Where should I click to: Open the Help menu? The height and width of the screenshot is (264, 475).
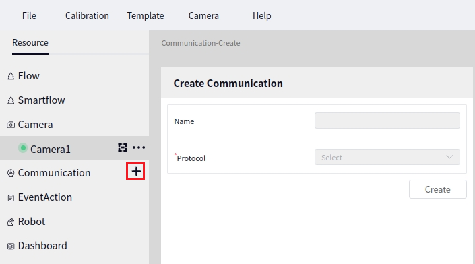click(261, 15)
